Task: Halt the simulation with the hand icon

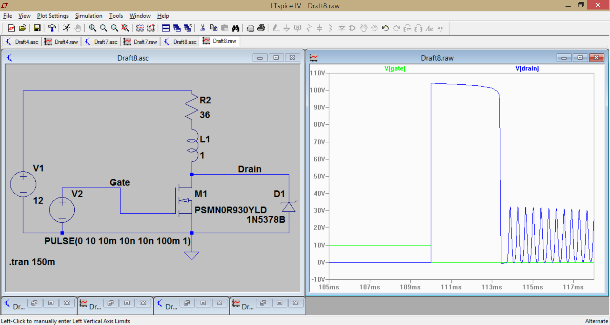Action: (x=78, y=28)
